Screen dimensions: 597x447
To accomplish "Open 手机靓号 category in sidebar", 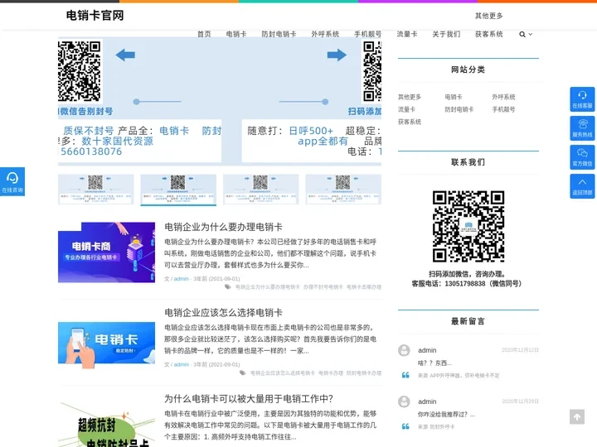I will click(x=503, y=109).
